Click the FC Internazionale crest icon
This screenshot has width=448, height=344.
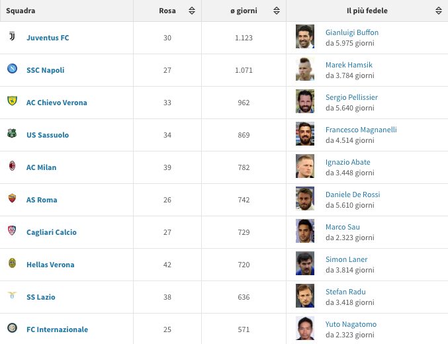pyautogui.click(x=12, y=328)
